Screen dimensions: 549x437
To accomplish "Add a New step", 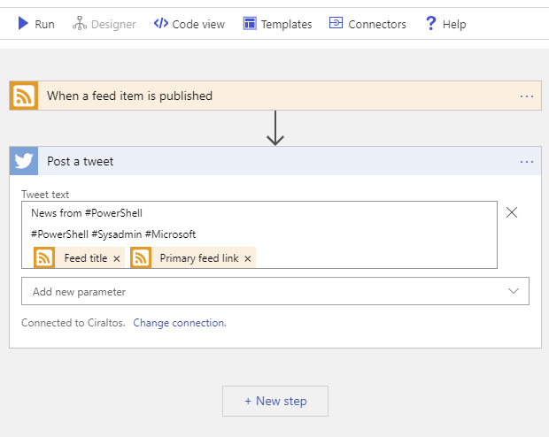I will (275, 402).
